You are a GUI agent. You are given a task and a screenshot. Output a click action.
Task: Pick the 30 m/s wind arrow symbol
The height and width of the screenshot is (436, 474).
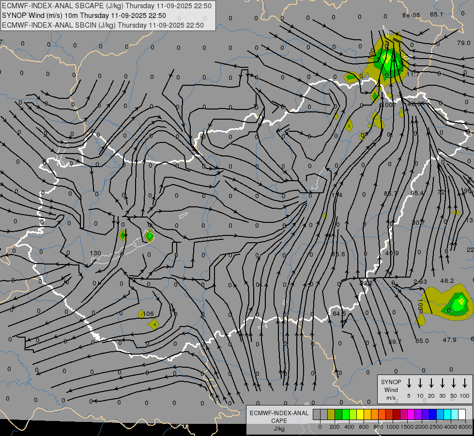point(443,383)
